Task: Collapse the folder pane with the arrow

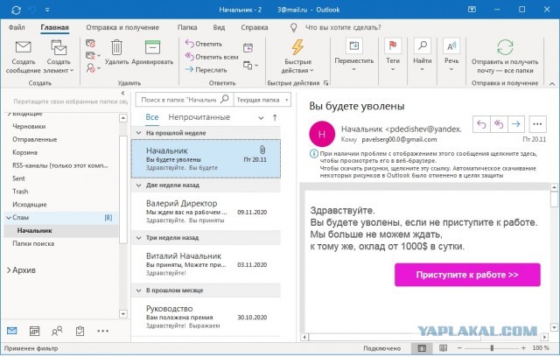Action: point(122,93)
